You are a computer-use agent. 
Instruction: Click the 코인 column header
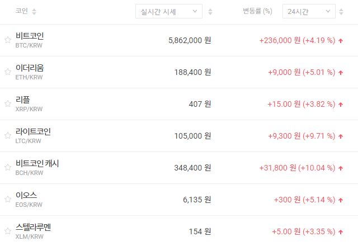pos(22,12)
